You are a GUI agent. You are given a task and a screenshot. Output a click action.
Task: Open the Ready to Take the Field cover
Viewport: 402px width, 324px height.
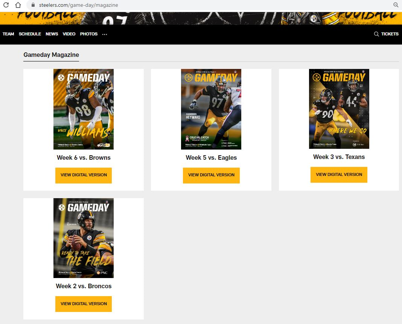84,238
